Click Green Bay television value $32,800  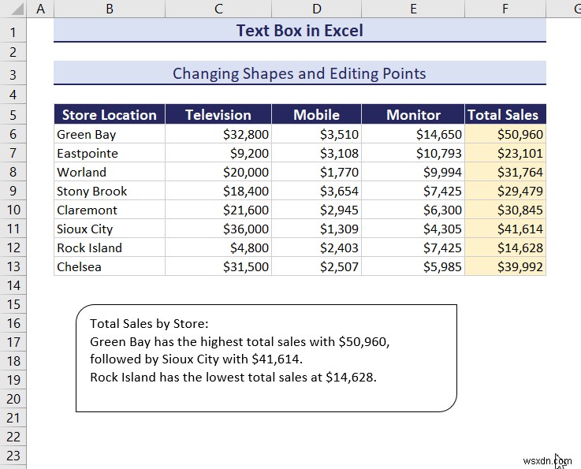pyautogui.click(x=218, y=134)
